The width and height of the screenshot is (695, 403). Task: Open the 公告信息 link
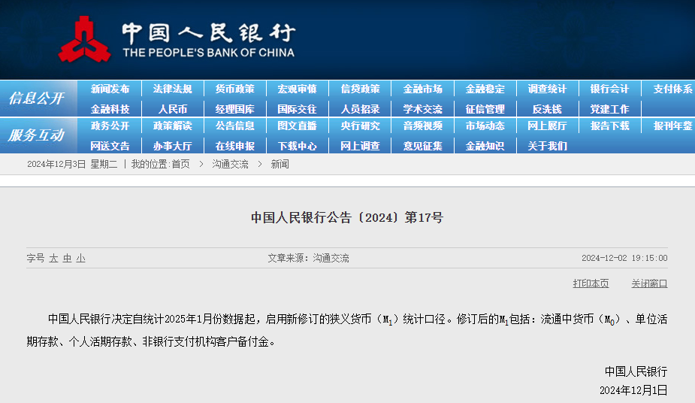(234, 126)
